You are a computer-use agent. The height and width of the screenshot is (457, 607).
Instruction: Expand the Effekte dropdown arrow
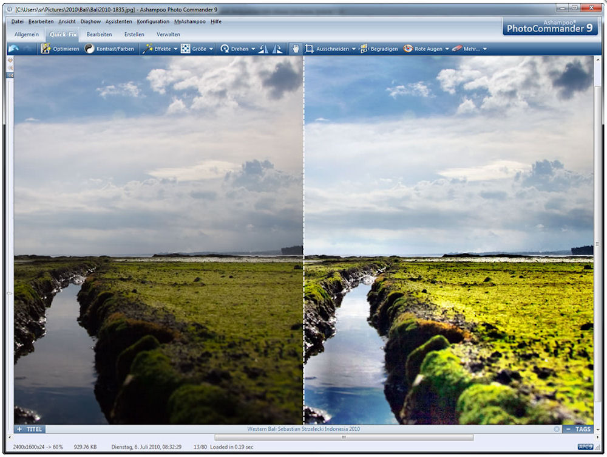tap(175, 49)
